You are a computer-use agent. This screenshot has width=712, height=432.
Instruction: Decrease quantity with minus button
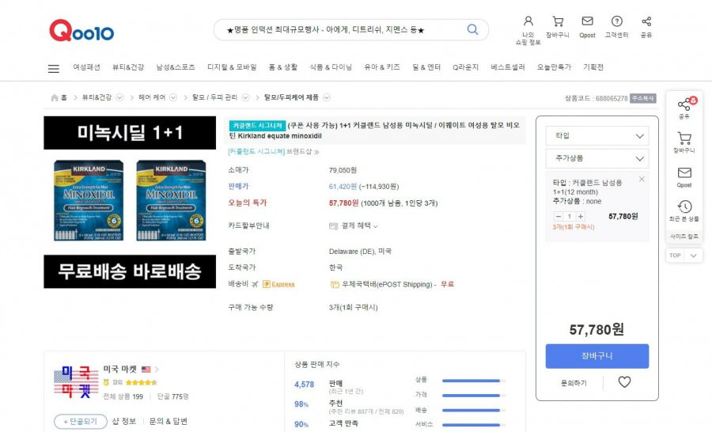[x=559, y=216]
